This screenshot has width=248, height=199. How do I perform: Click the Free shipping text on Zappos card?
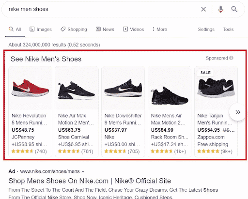click(213, 144)
